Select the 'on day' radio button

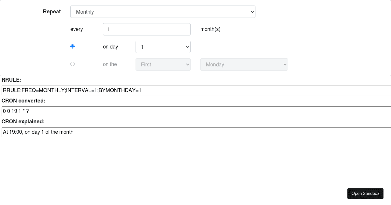[72, 46]
